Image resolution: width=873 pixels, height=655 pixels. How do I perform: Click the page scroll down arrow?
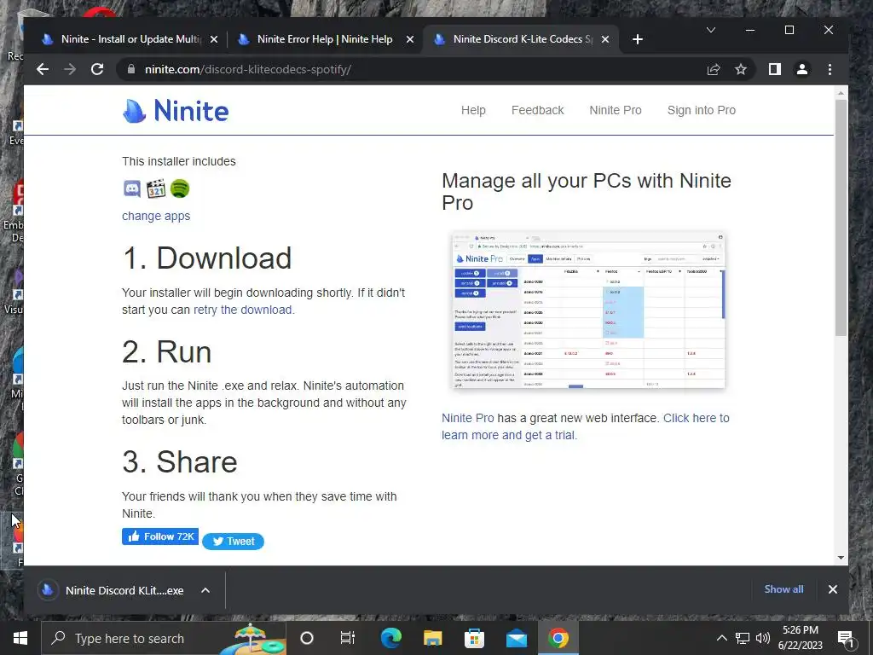(x=841, y=558)
